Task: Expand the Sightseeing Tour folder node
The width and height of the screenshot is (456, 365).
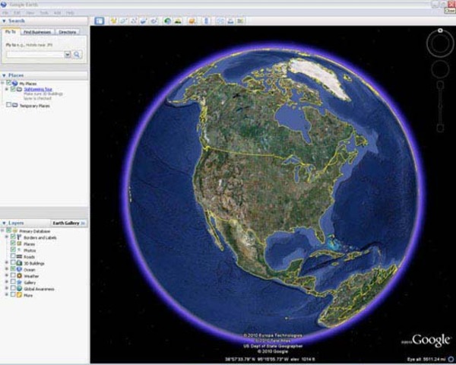Action: coord(6,89)
